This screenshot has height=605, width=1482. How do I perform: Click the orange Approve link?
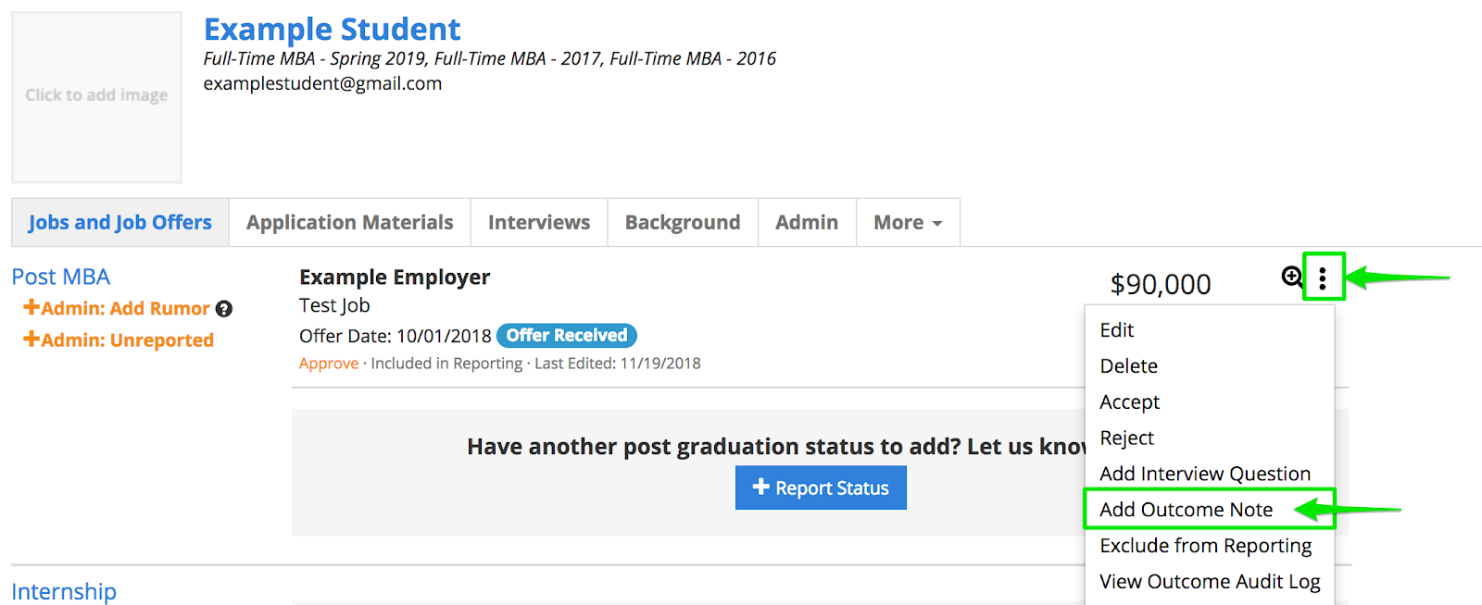point(328,364)
